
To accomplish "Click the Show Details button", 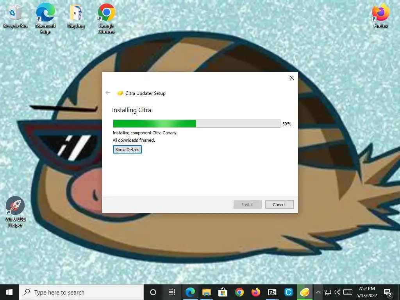I will [x=127, y=150].
